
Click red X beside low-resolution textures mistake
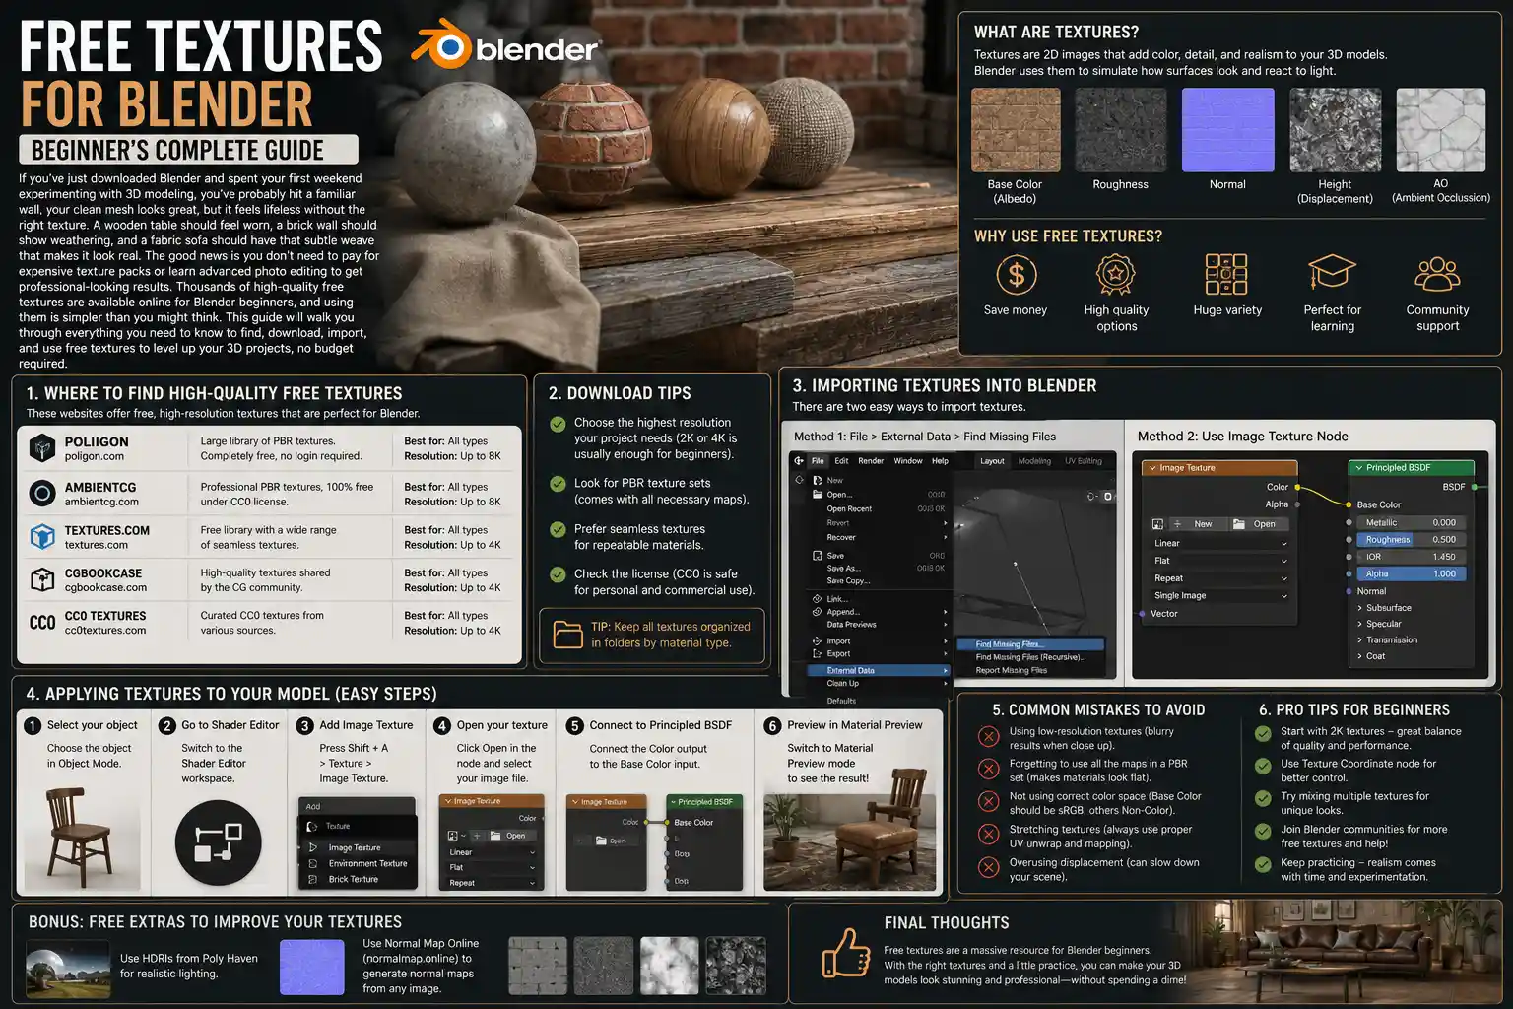click(x=989, y=736)
